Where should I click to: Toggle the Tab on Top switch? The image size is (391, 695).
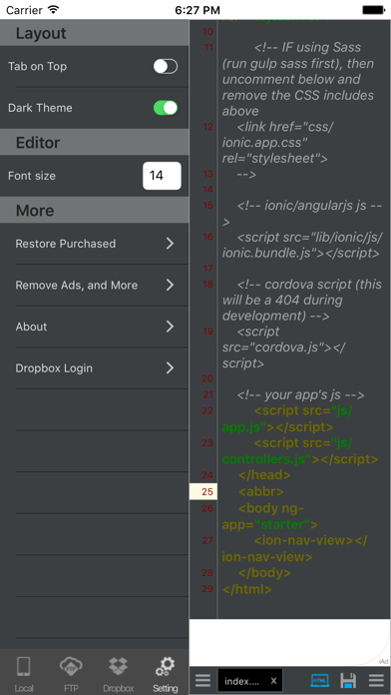pyautogui.click(x=166, y=67)
